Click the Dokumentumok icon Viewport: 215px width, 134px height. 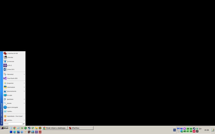[x=5, y=91]
